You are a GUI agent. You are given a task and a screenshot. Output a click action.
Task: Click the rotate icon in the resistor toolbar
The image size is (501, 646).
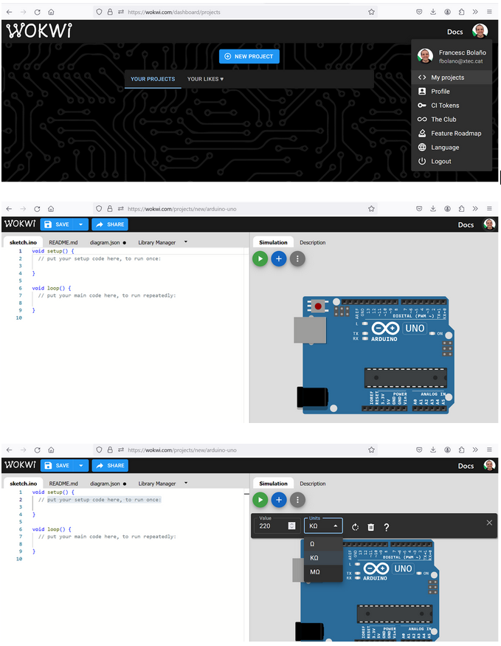[355, 527]
